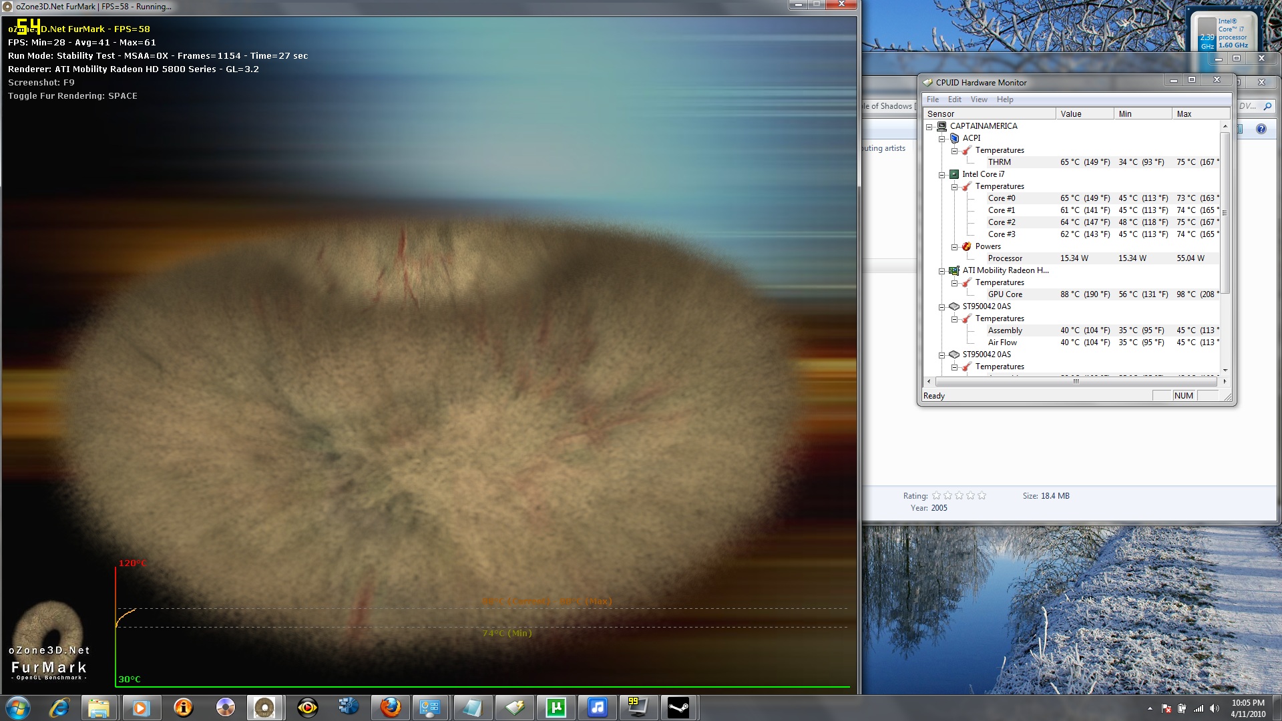This screenshot has width=1282, height=721.
Task: Click the search magnifier in background window
Action: tap(1267, 106)
